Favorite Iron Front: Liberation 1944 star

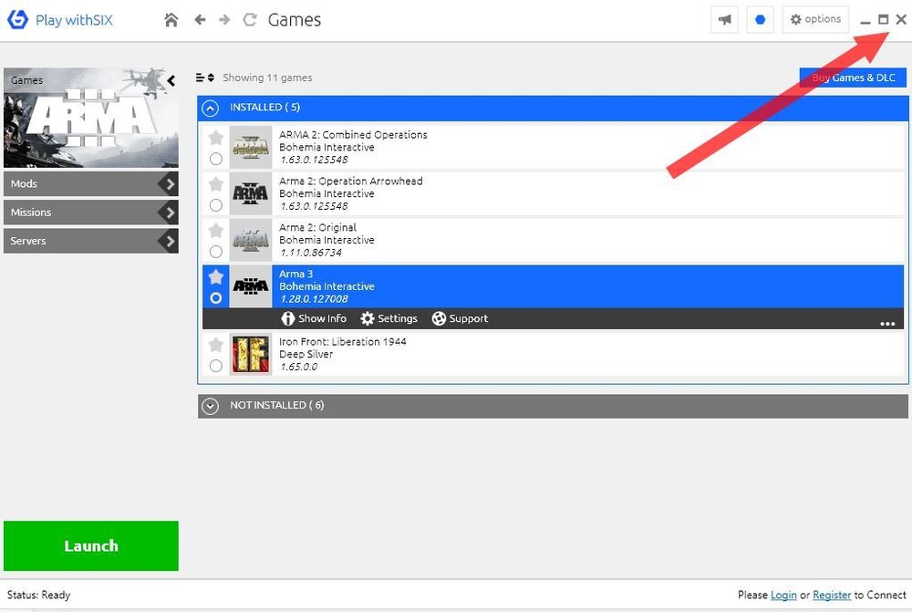[216, 345]
